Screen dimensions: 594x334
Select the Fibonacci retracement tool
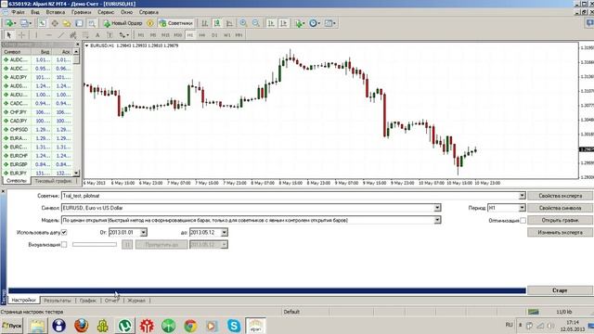coord(85,35)
